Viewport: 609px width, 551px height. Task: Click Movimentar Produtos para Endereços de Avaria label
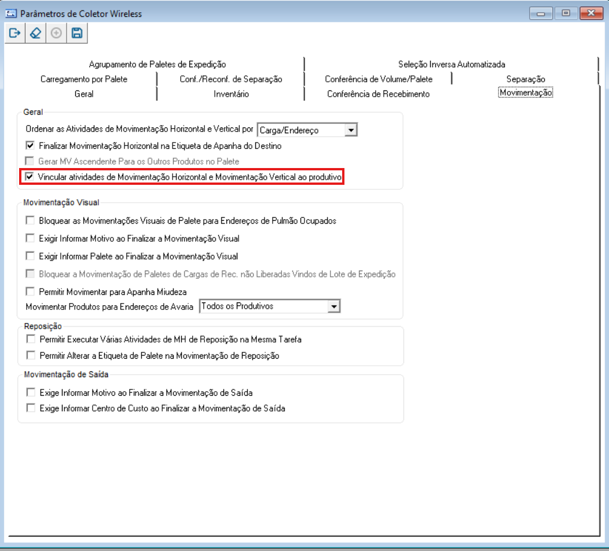coord(109,307)
